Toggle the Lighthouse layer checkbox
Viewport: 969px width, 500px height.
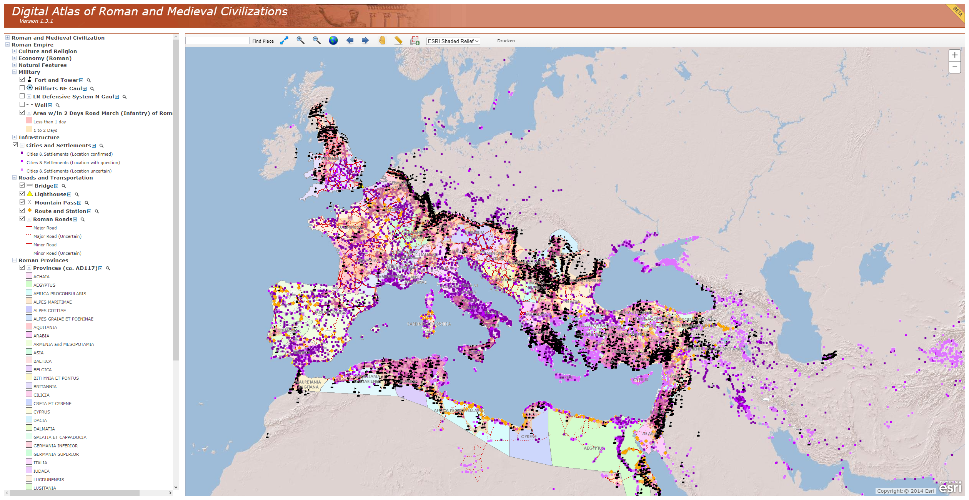pyautogui.click(x=22, y=194)
